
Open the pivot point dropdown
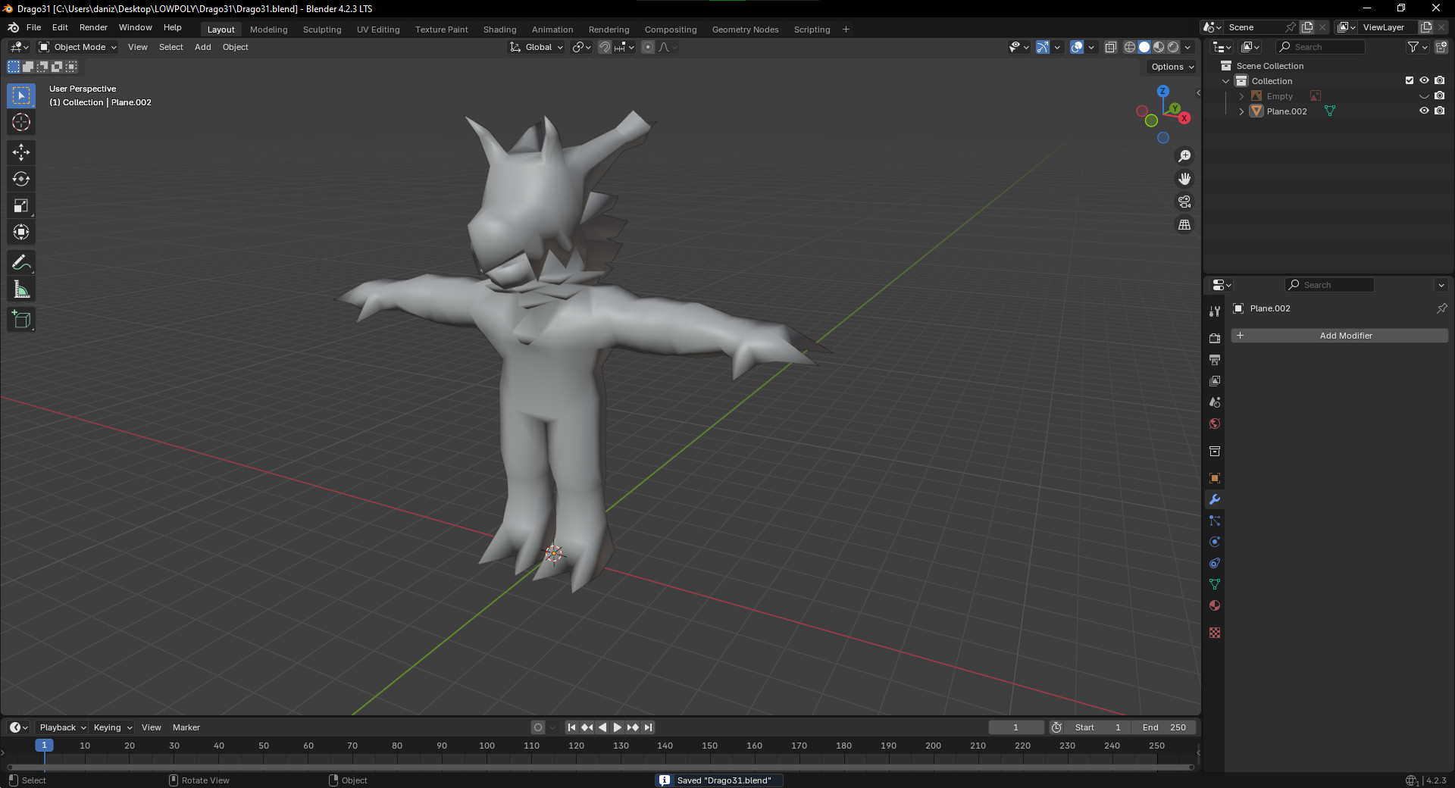pyautogui.click(x=582, y=47)
